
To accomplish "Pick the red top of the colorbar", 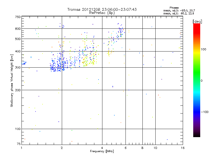I will click(x=196, y=25).
